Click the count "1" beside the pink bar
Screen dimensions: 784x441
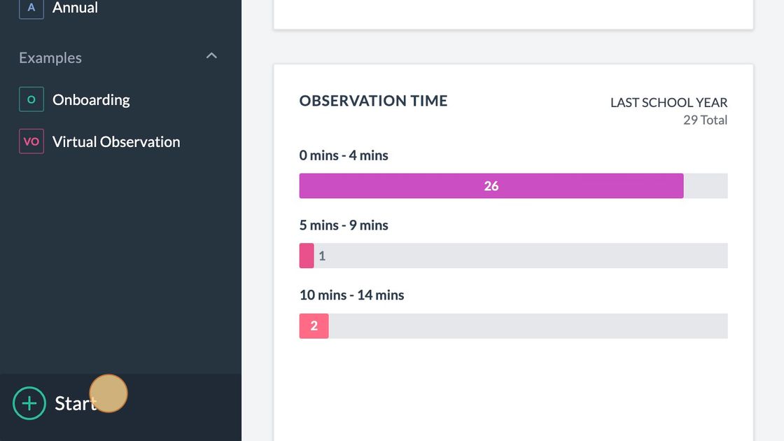(x=322, y=256)
